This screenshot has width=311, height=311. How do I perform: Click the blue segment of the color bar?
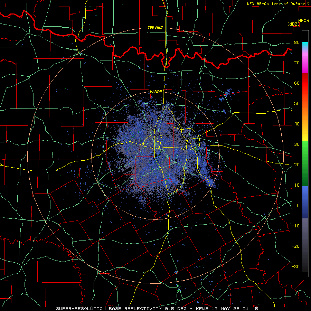(x=305, y=202)
